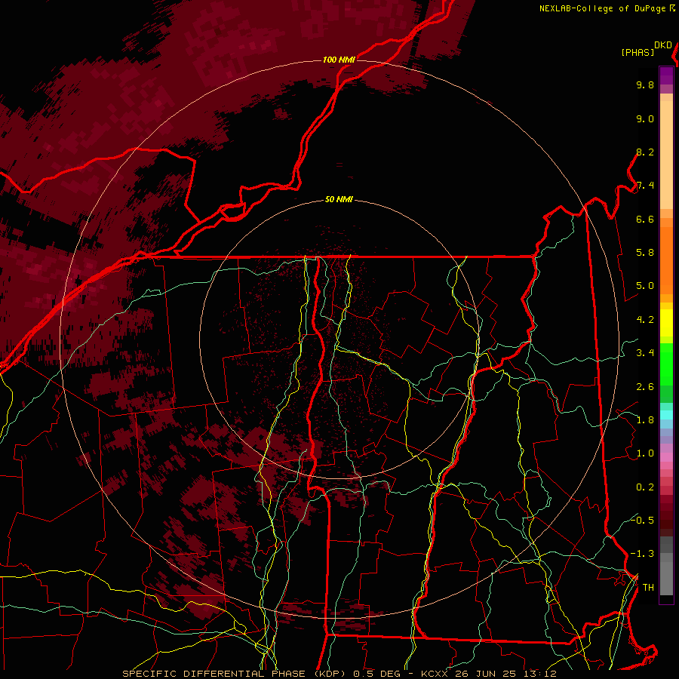
Task: Select the 2.6 legend value
Action: [x=645, y=387]
